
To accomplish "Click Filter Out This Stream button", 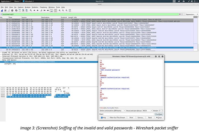I will [117, 118].
